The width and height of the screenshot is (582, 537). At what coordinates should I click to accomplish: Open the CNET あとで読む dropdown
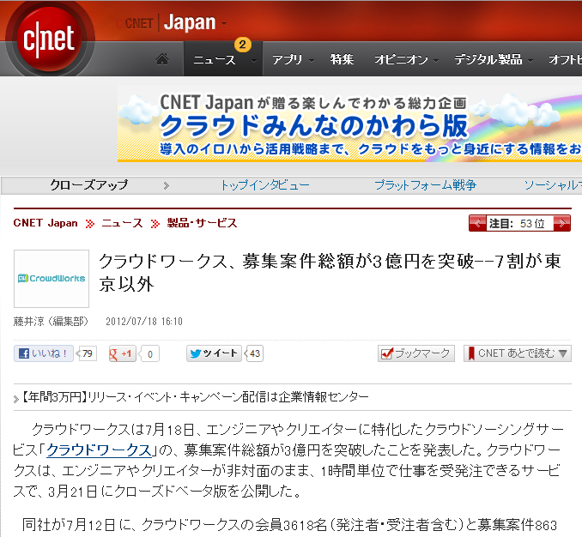[x=518, y=353]
